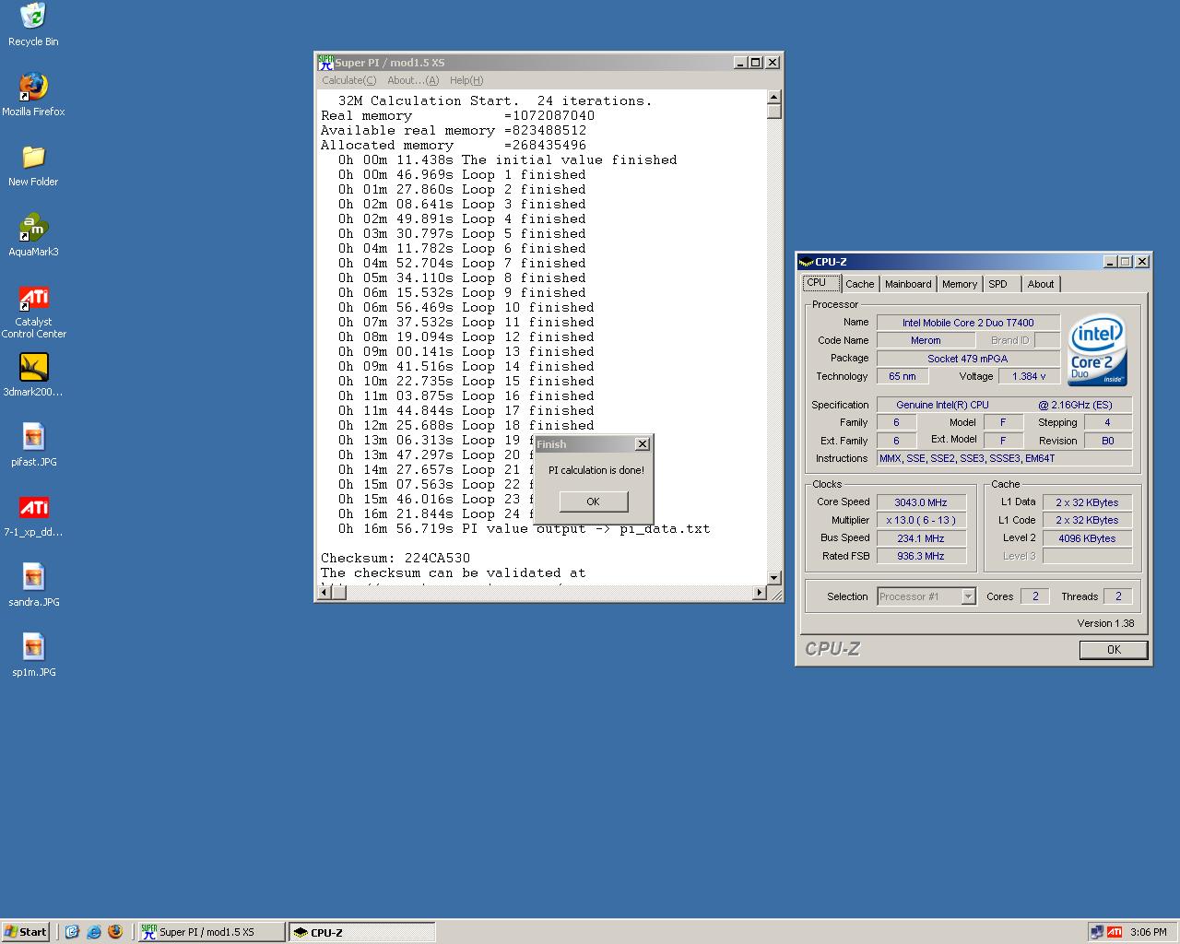
Task: Click Super PI vertical scrollbar up arrow
Action: tap(774, 97)
